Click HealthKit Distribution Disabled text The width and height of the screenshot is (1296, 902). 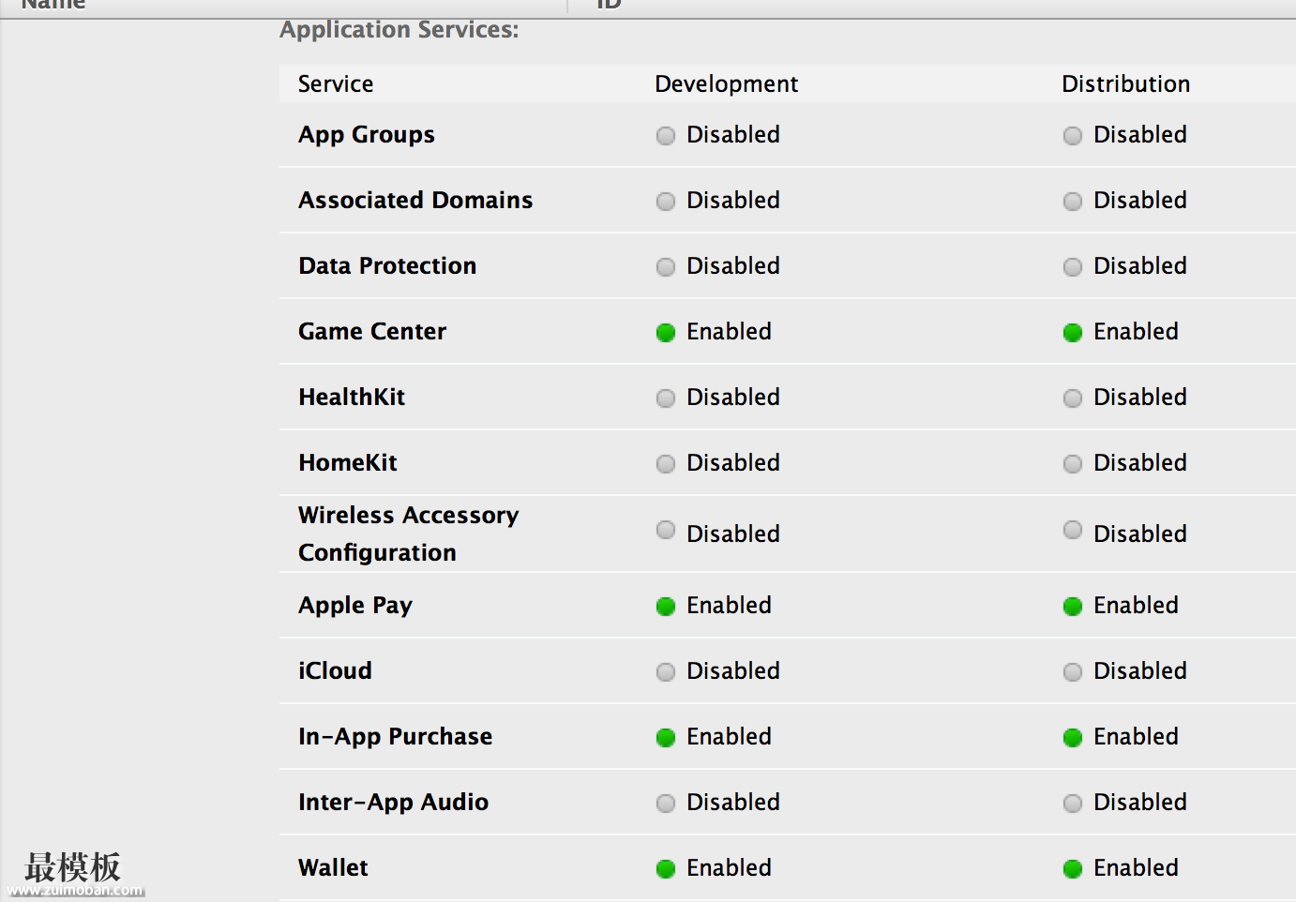tap(1140, 397)
